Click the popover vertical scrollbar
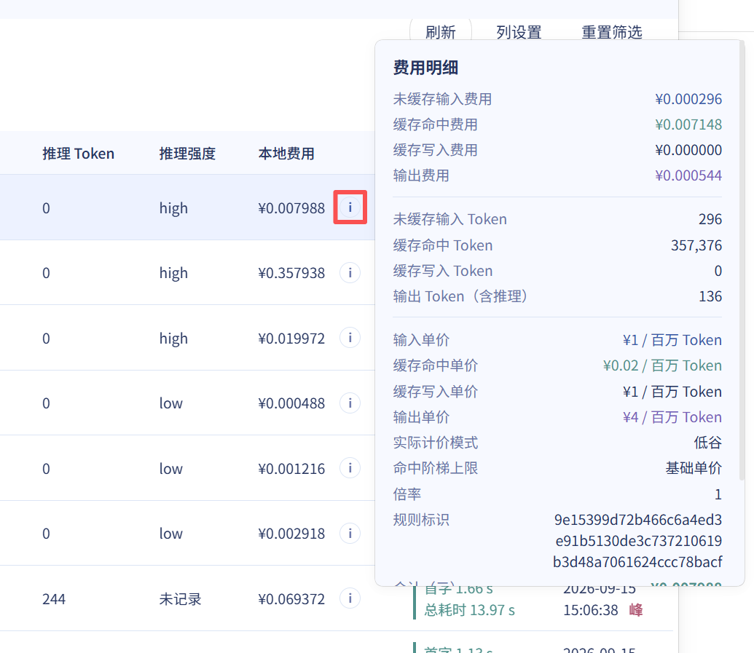This screenshot has height=653, width=754. tap(742, 259)
